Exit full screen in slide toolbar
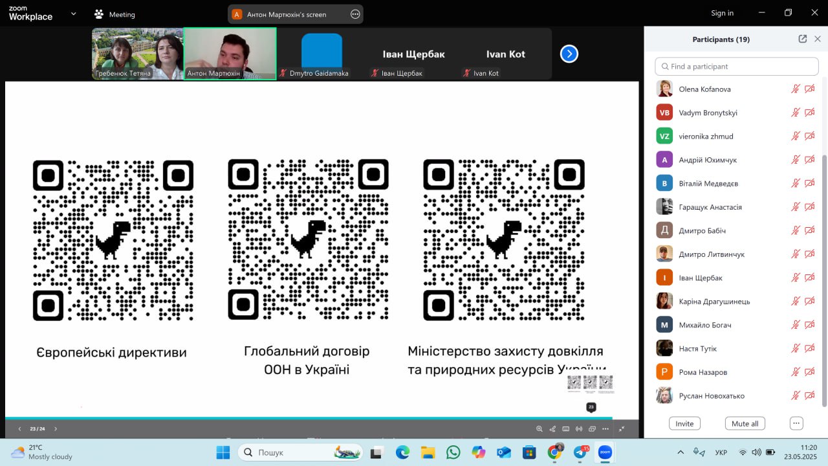Screen dimensions: 828x466 pyautogui.click(x=622, y=428)
